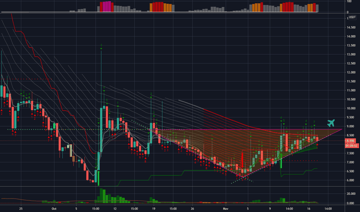This screenshot has height=212, width=360.
Task: Click the 9 date label on the time axis
Action: tap(270, 209)
